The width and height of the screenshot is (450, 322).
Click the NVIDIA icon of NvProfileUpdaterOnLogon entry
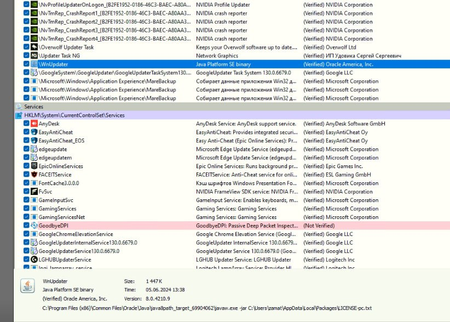(34, 4)
